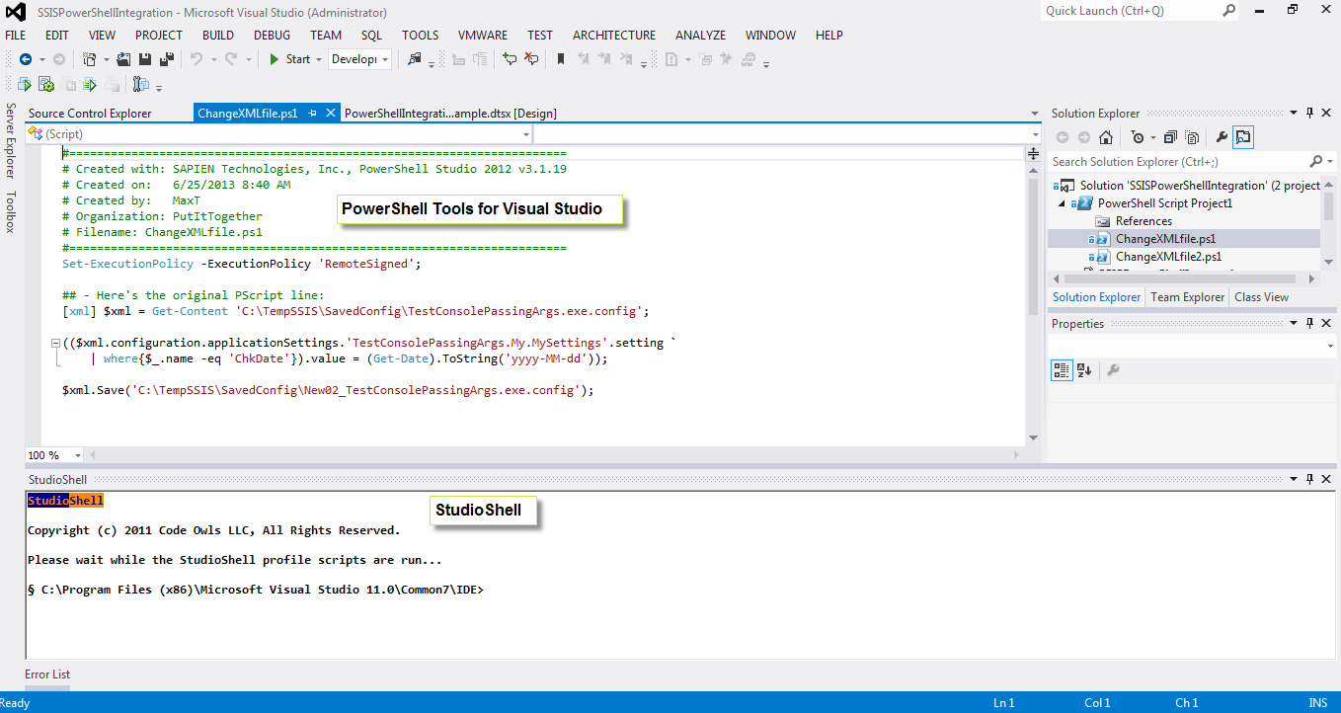Click the Uncomment selected lines icon
The height and width of the screenshot is (713, 1341).
[531, 59]
